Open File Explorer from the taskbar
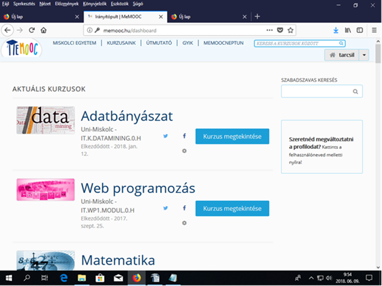The image size is (382, 286). point(82,278)
